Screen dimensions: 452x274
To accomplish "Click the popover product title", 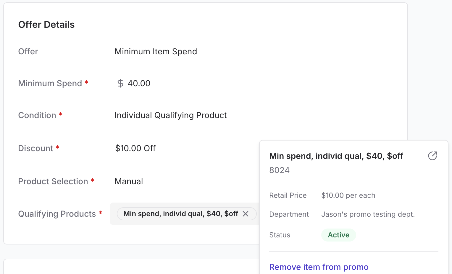I will coord(336,156).
